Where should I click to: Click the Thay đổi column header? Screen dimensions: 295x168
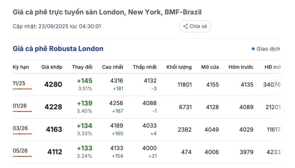[82, 67]
